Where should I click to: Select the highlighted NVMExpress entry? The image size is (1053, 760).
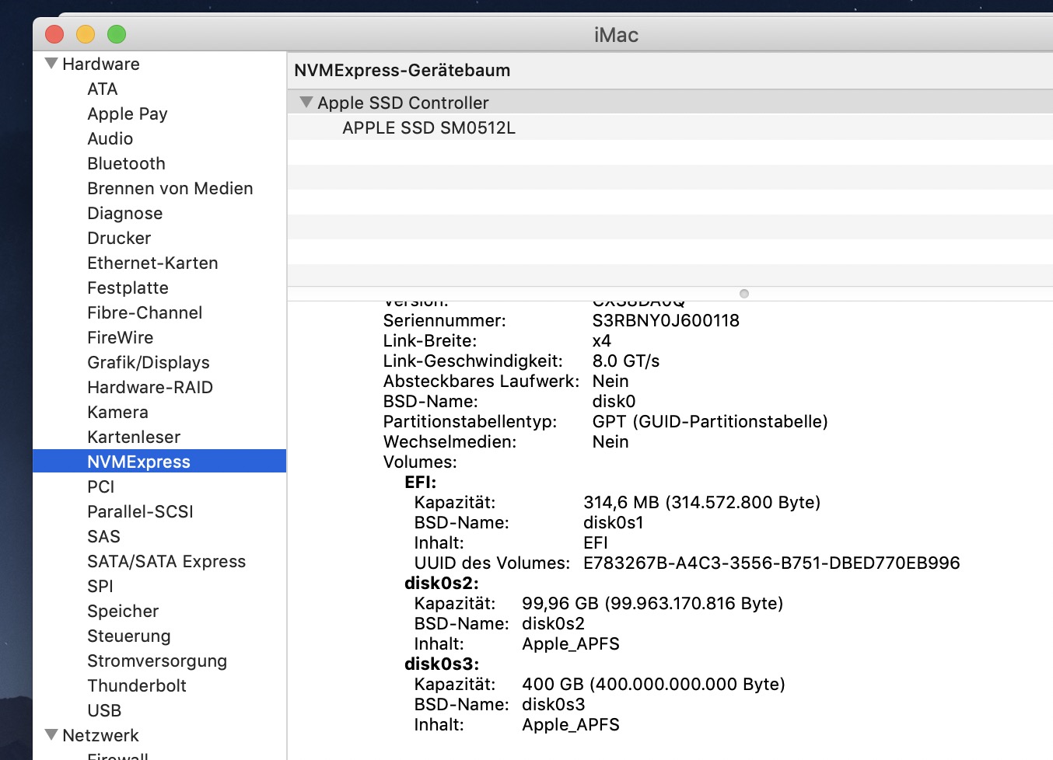(159, 462)
